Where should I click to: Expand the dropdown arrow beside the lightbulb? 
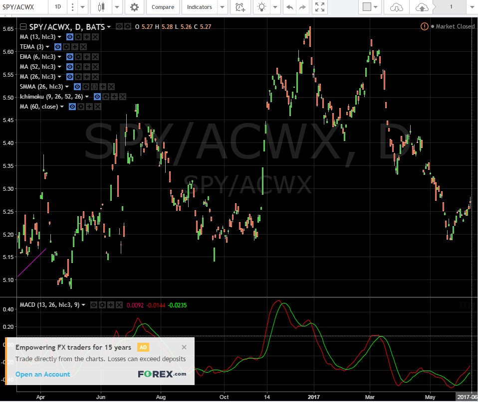(275, 7)
